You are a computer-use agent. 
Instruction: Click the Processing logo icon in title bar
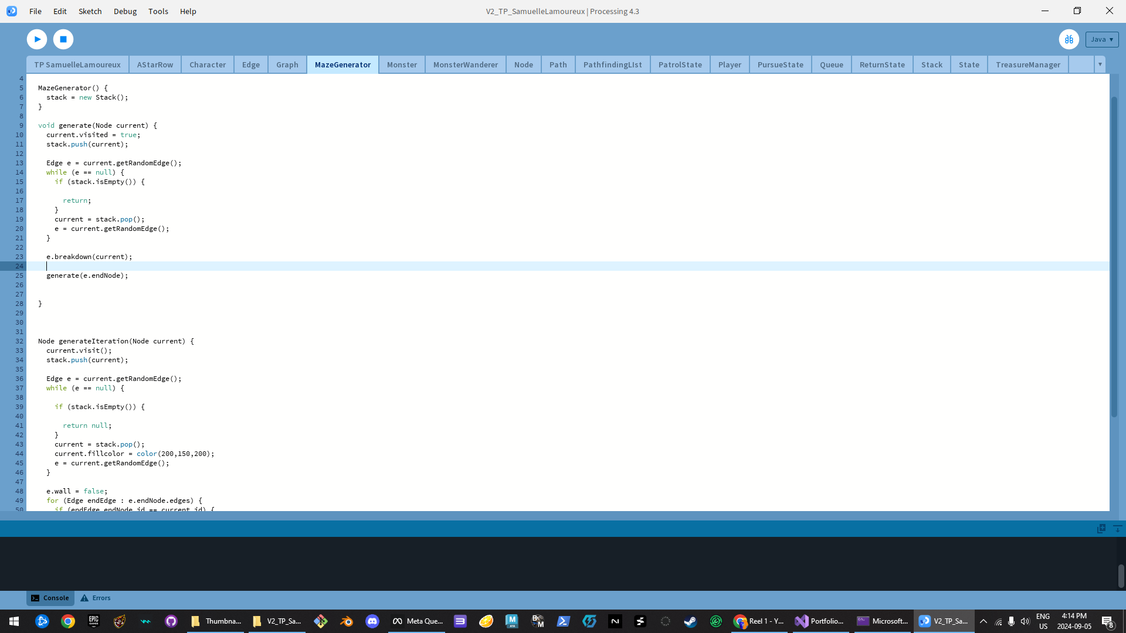pyautogui.click(x=12, y=11)
